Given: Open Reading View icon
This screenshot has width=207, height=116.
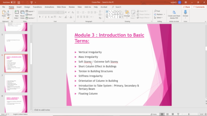Looking at the screenshot, I should (x=173, y=114).
